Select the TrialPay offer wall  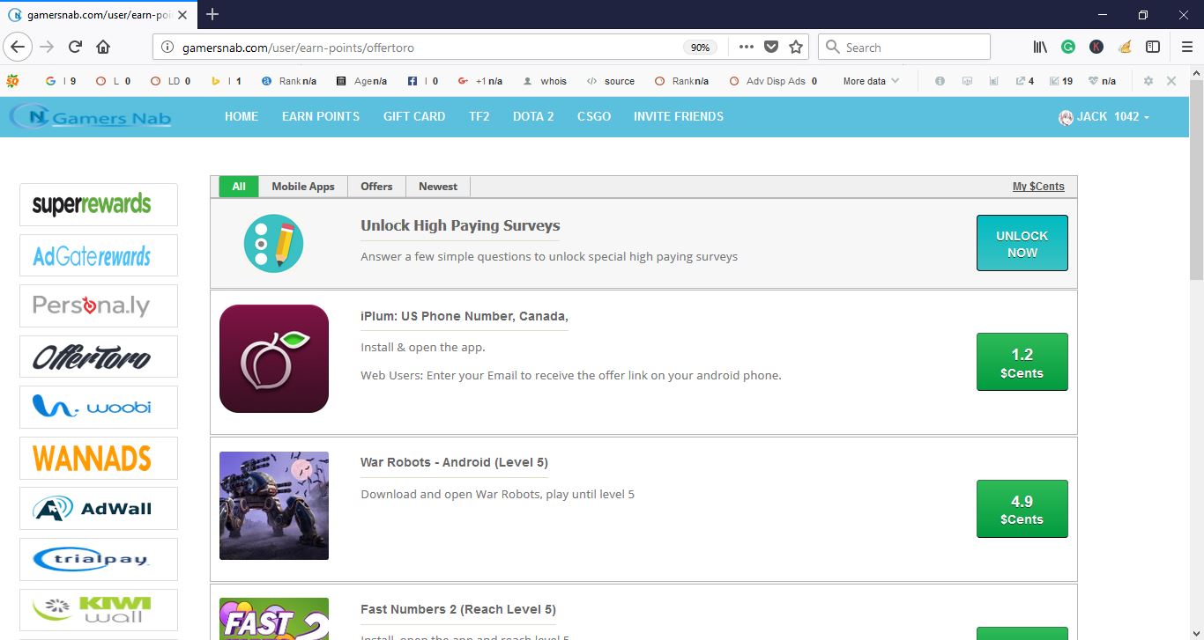pos(99,559)
